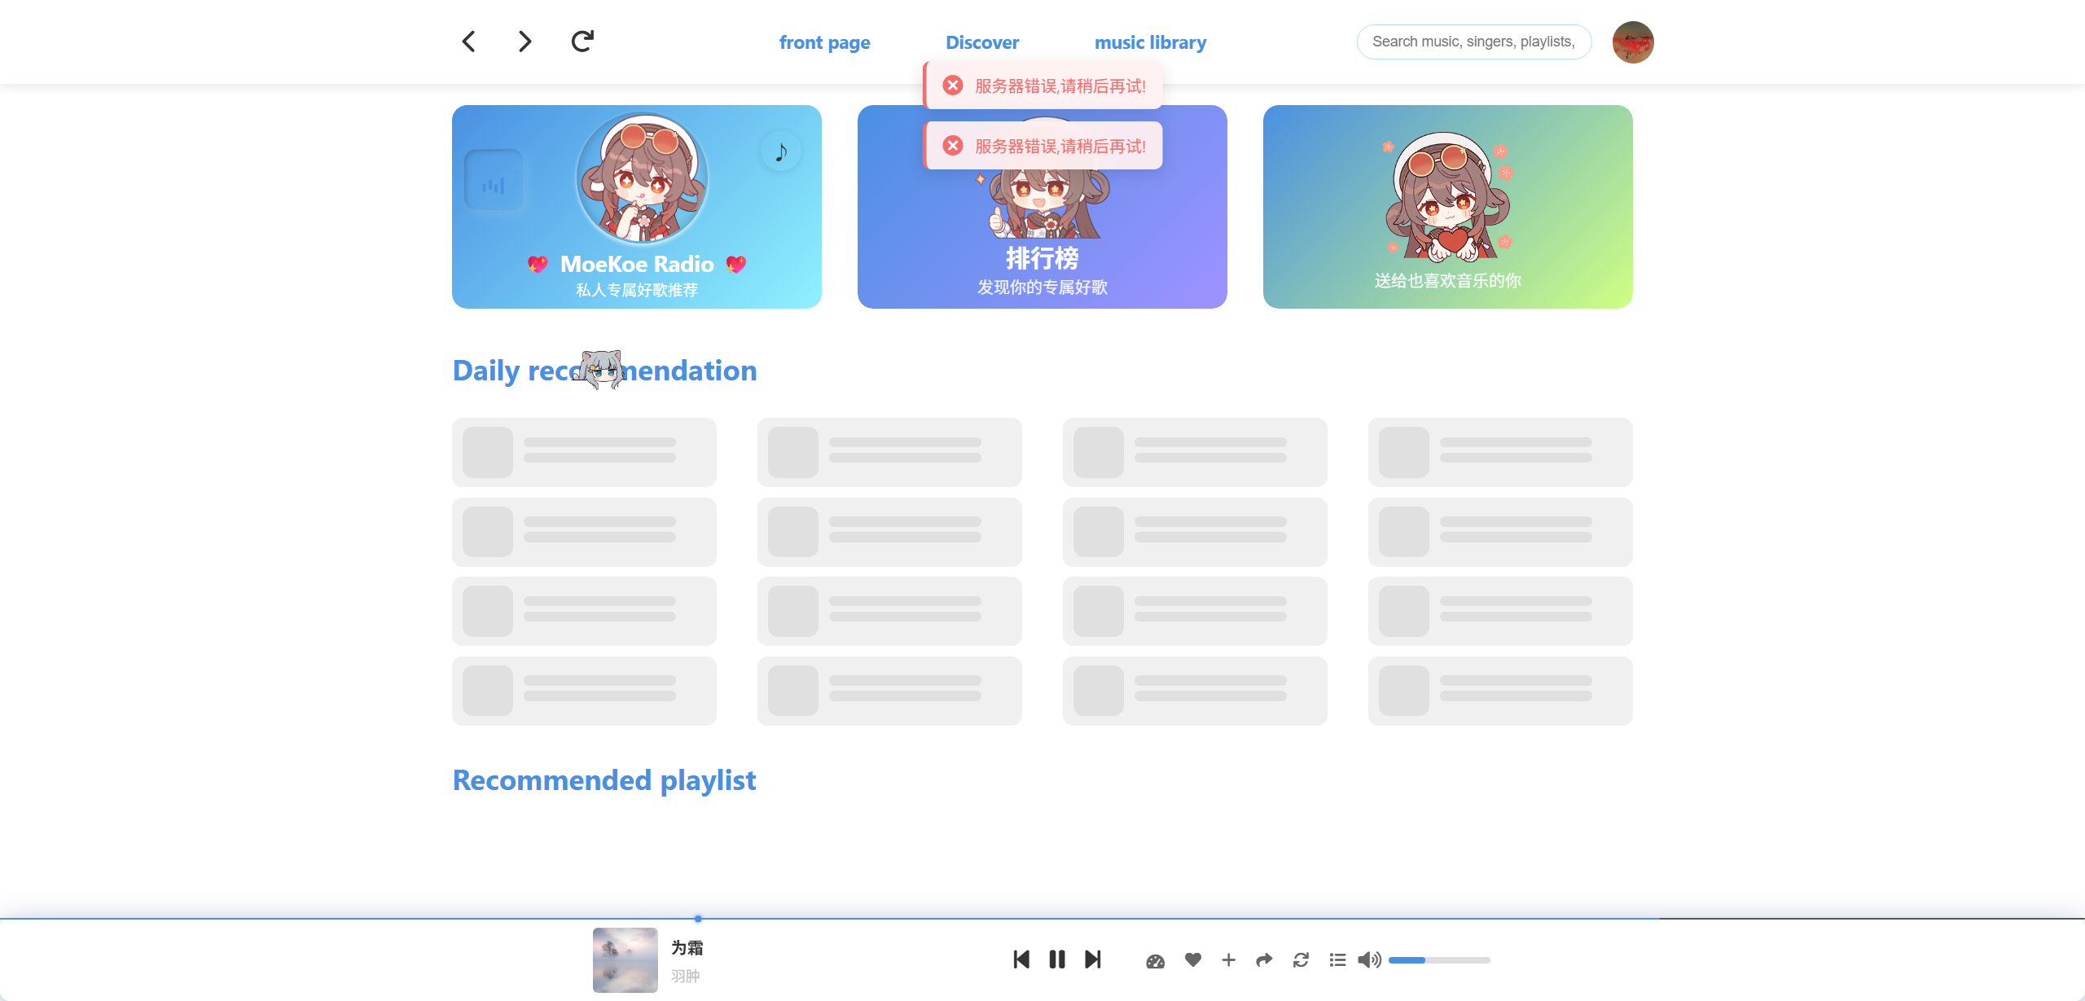Click the music note icon on the Radio card
This screenshot has height=1001, width=2085.
click(780, 151)
